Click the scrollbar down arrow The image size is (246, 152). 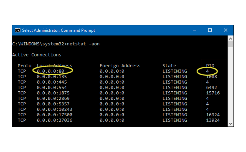tap(230, 124)
